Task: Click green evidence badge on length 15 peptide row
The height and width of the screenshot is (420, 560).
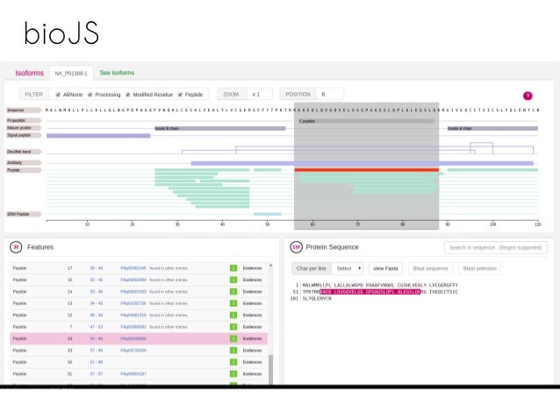Action: (x=233, y=280)
